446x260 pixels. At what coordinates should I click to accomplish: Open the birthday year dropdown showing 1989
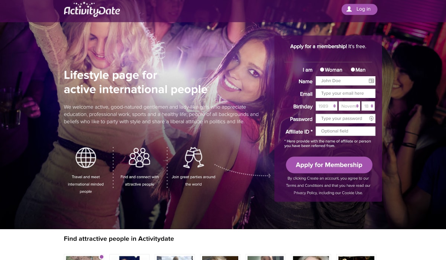[326, 106]
